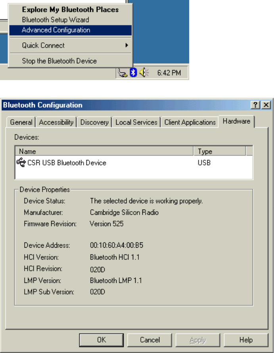This screenshot has width=274, height=353.
Task: Click the 6:42 PM clock
Action: [169, 73]
